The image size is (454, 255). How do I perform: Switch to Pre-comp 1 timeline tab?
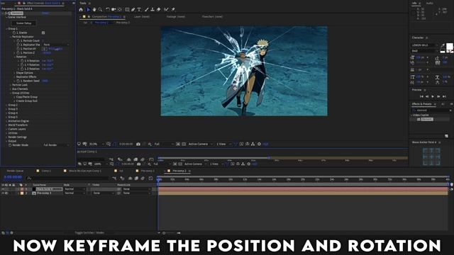(x=148, y=171)
